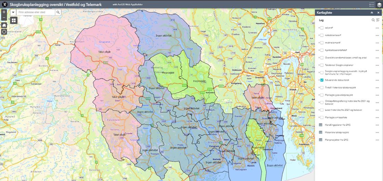Expand the seljordf layer entry
This screenshot has width=383, height=181.
tap(319, 28)
